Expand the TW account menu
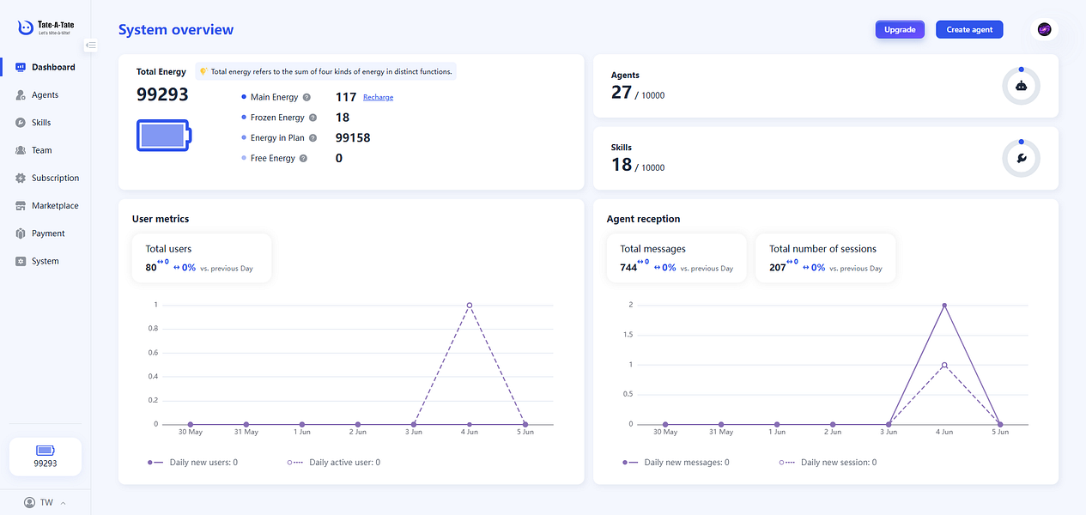 [46, 502]
